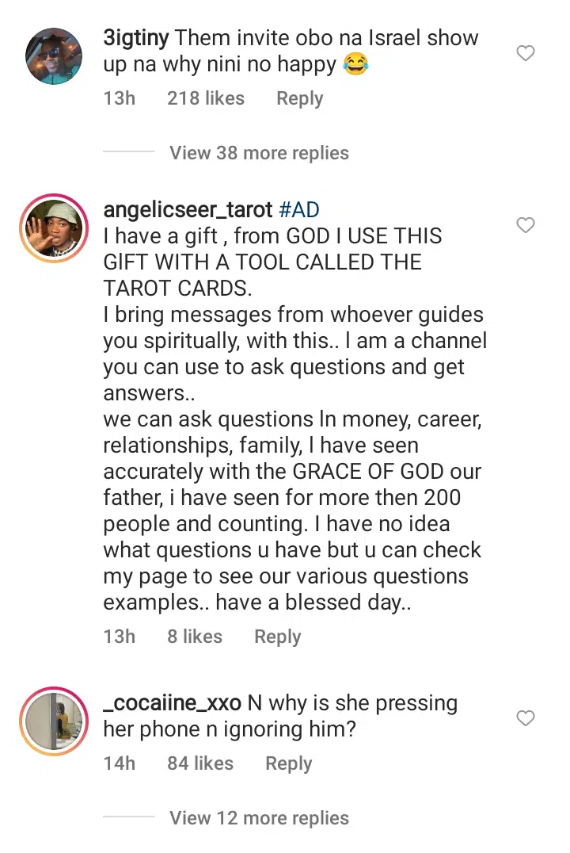Open the #AD hashtag

pos(299,210)
